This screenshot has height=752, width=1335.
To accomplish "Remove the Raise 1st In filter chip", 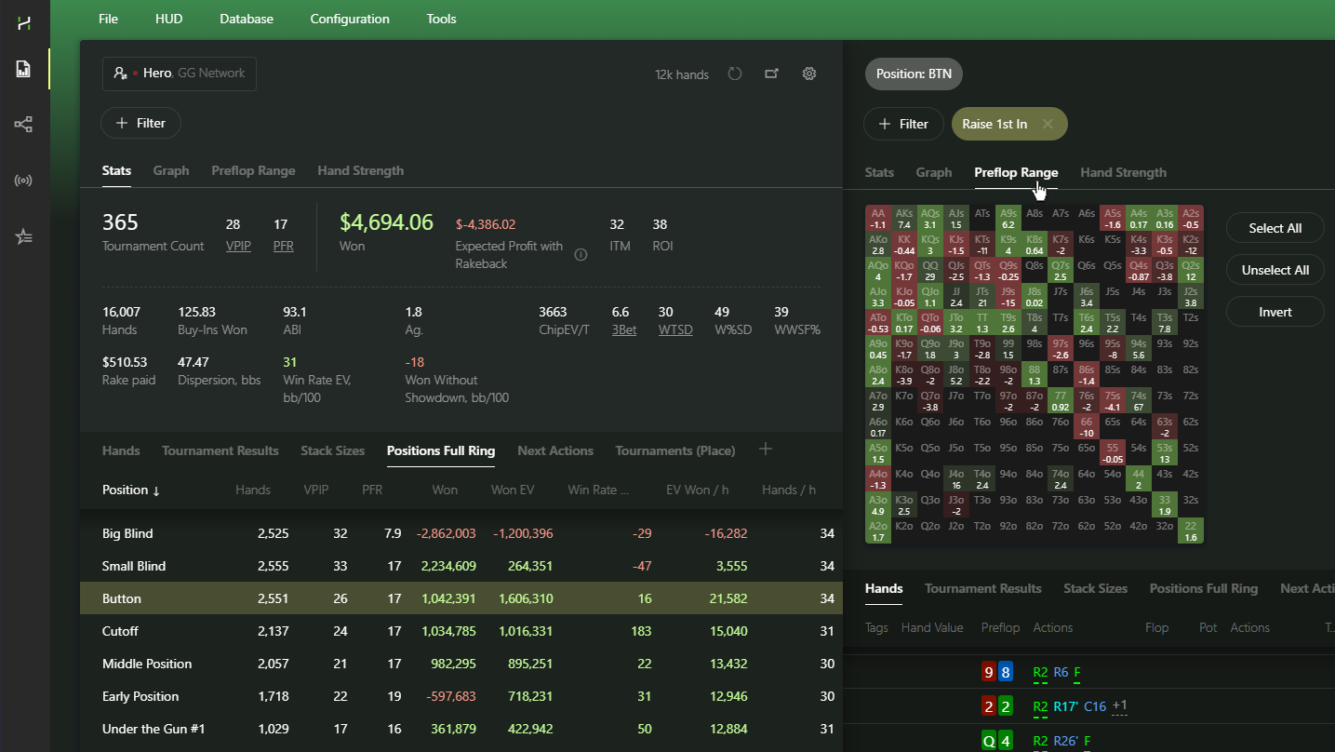I will (x=1048, y=124).
